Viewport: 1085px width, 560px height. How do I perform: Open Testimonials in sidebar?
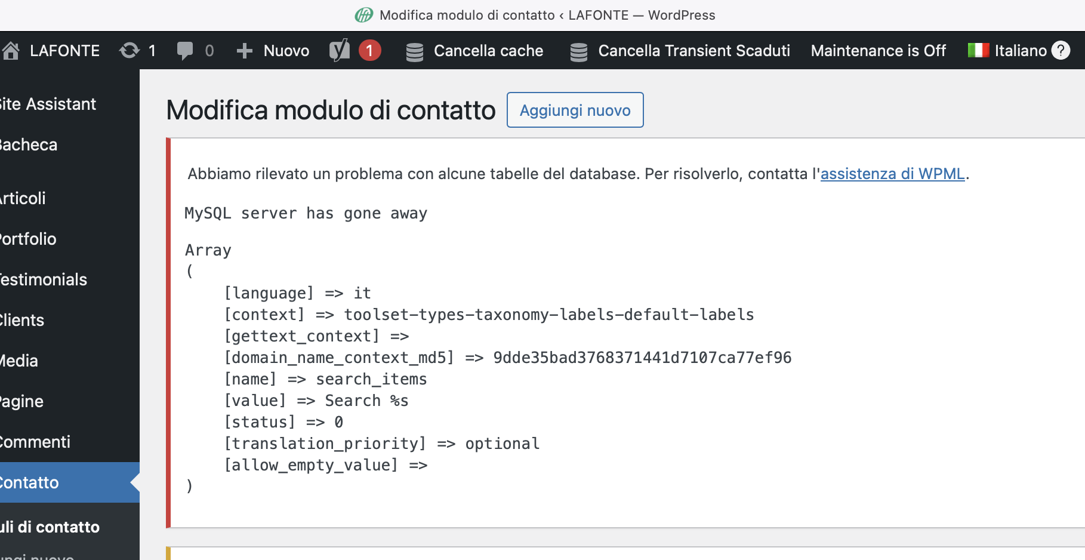click(x=44, y=279)
